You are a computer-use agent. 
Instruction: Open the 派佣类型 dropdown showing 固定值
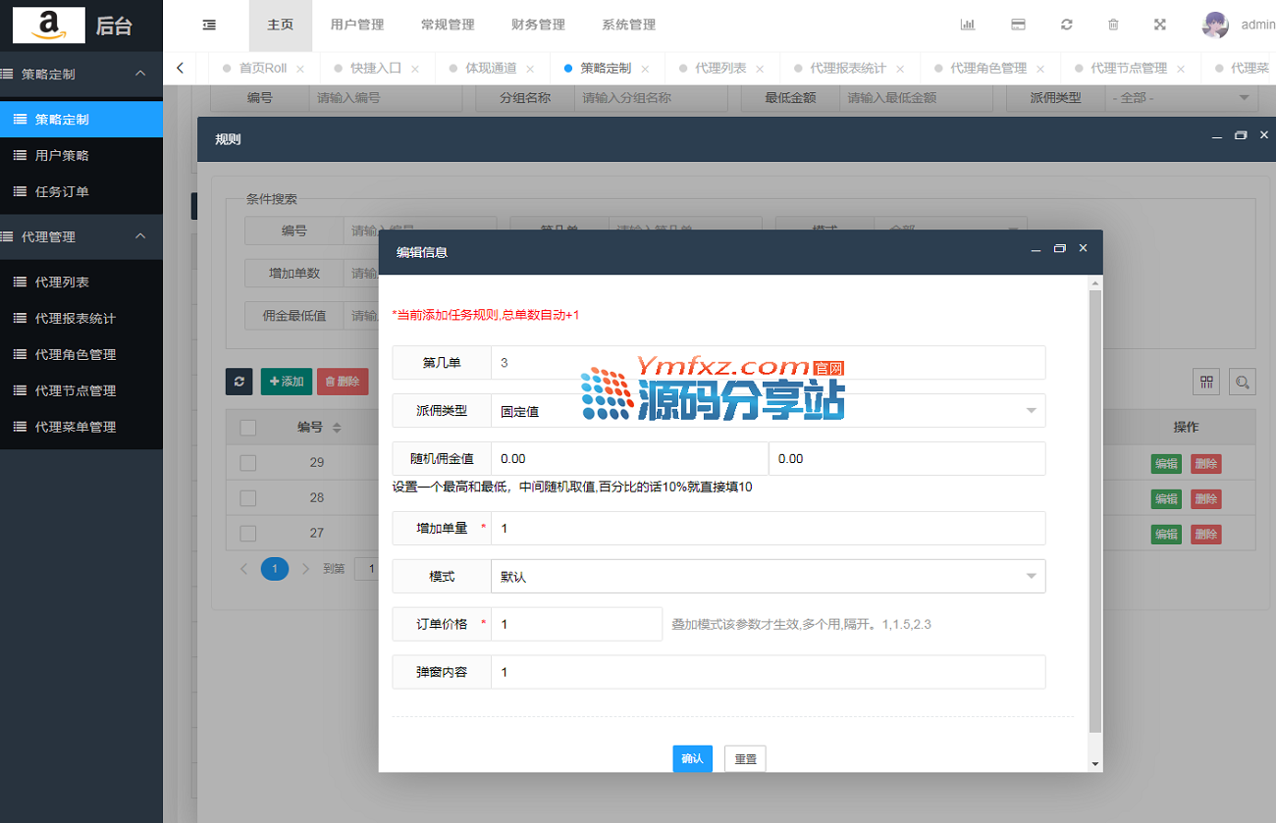(768, 411)
